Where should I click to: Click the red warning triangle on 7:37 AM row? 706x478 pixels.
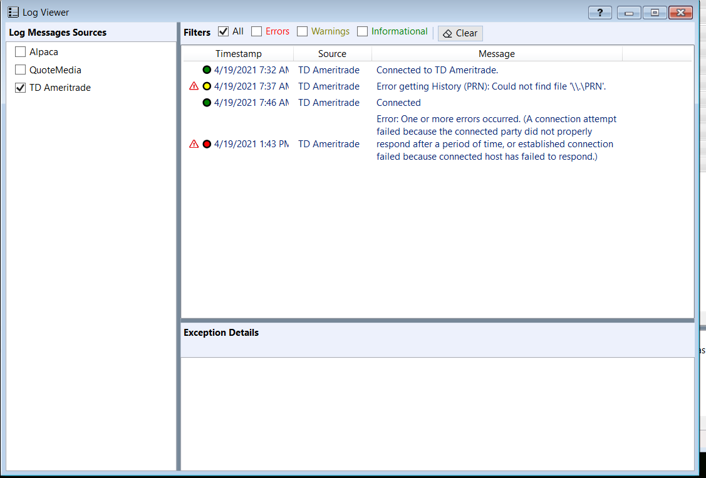tap(194, 86)
